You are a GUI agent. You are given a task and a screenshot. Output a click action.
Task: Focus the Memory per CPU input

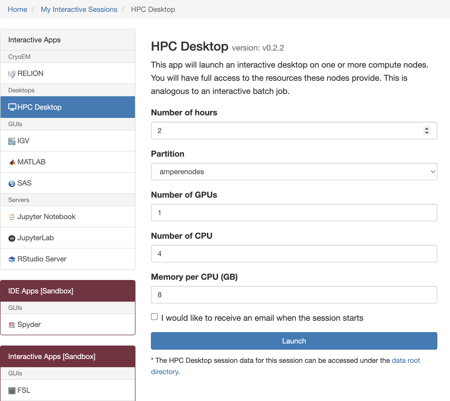click(x=294, y=295)
